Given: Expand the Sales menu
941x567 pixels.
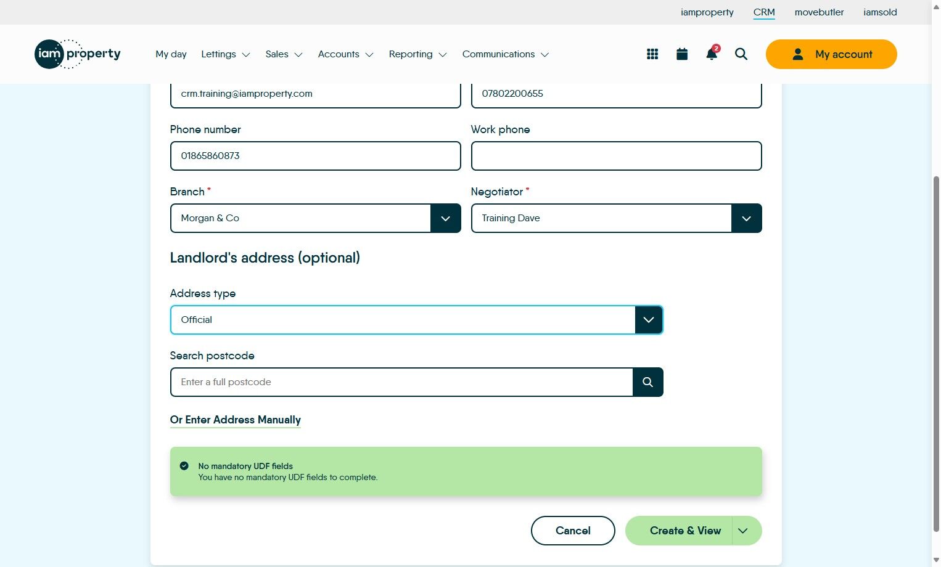Looking at the screenshot, I should [x=284, y=54].
